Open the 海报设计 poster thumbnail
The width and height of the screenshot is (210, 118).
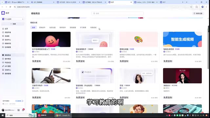[182, 76]
